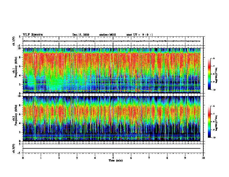Click the "2" tick on the time axis

59,158
